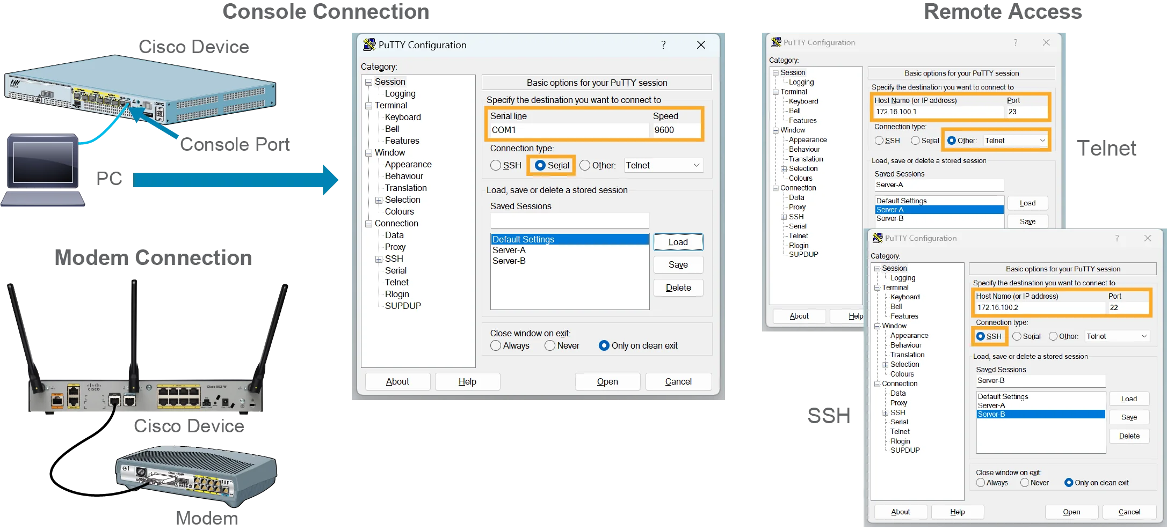
Task: Select Colours under Window in main dialog tree
Action: coord(399,211)
